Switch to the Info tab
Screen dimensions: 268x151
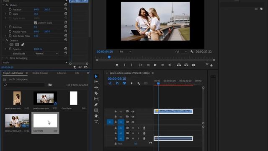click(77, 73)
